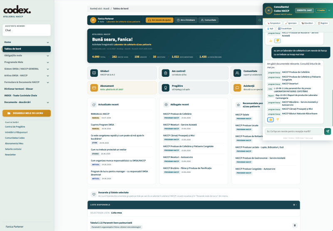The image size is (333, 231).
Task: Select the Tablou de bord menu item
Action: [x=27, y=49]
